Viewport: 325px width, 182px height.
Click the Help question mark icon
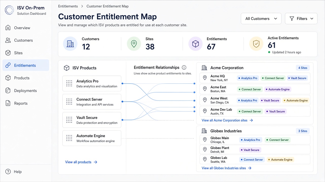[8, 172]
